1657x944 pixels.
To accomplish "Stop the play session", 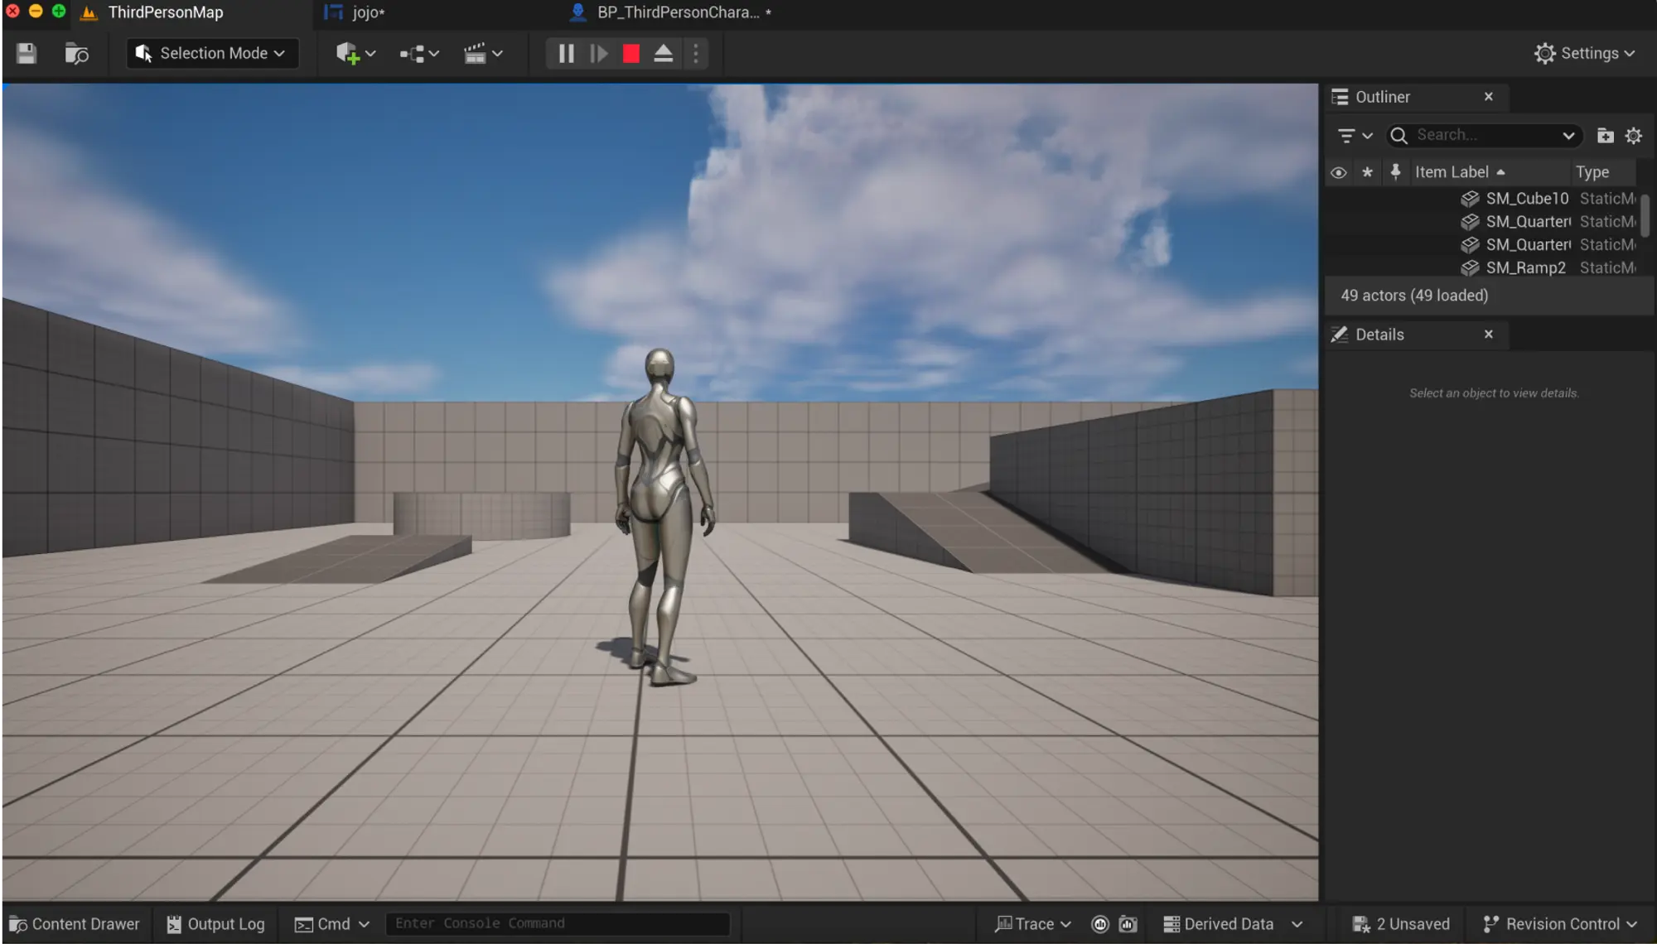I will click(x=631, y=54).
